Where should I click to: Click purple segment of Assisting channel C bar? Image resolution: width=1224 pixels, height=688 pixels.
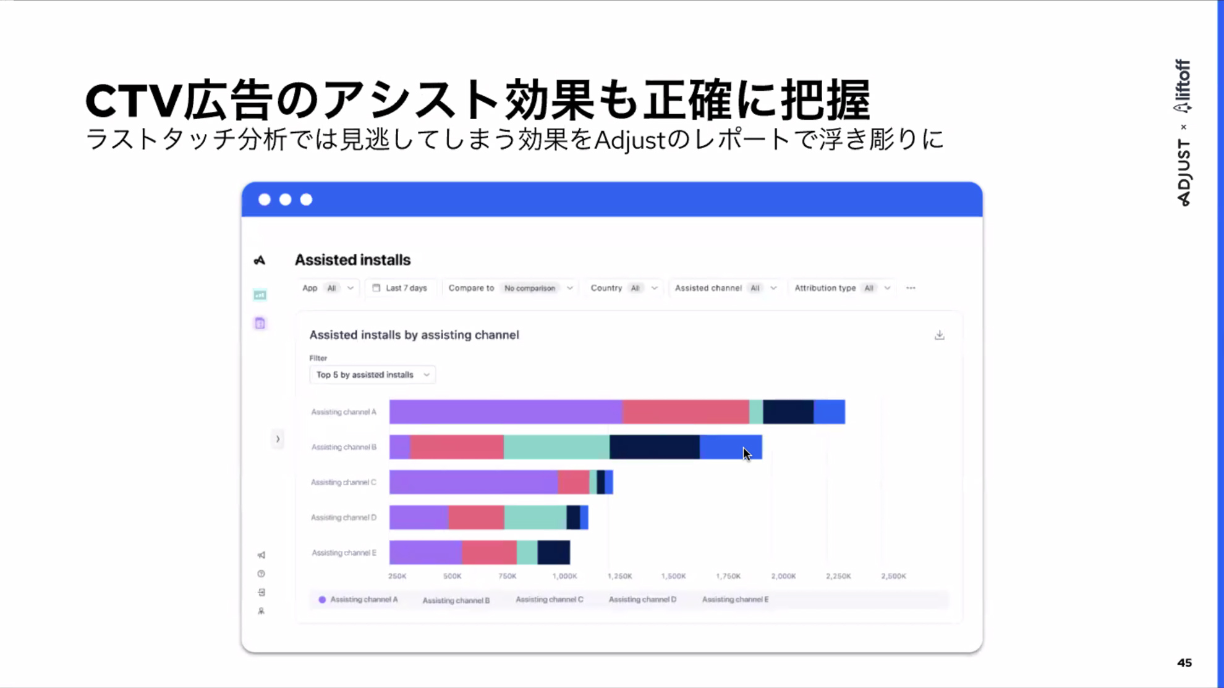(473, 482)
